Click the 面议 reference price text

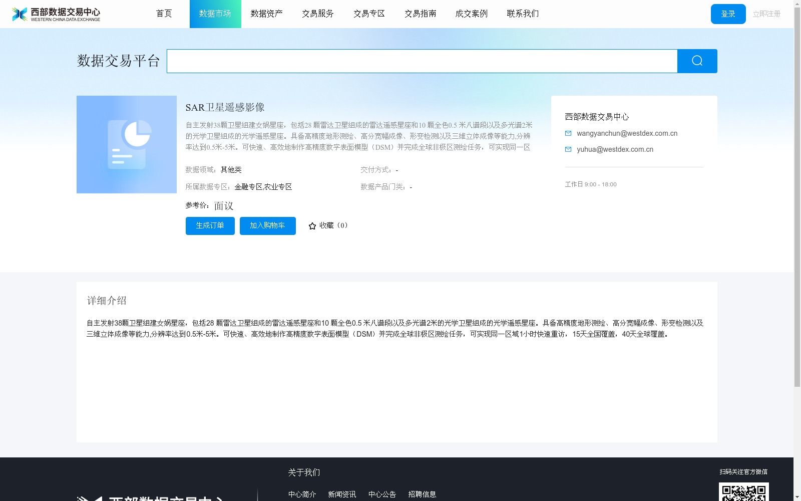pyautogui.click(x=224, y=206)
